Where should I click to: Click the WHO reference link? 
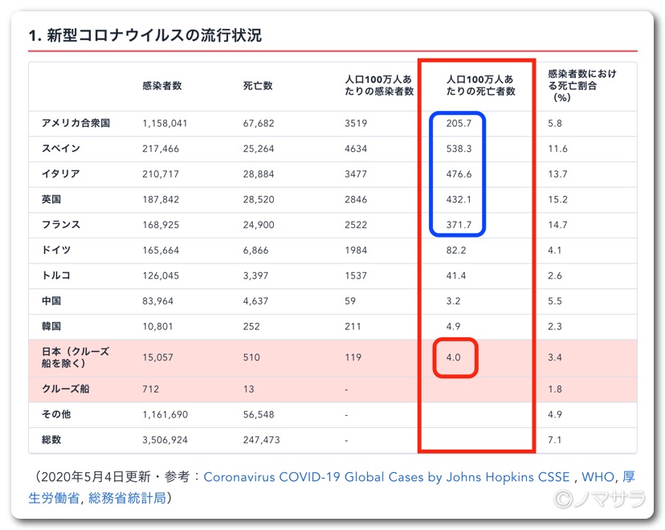click(597, 477)
